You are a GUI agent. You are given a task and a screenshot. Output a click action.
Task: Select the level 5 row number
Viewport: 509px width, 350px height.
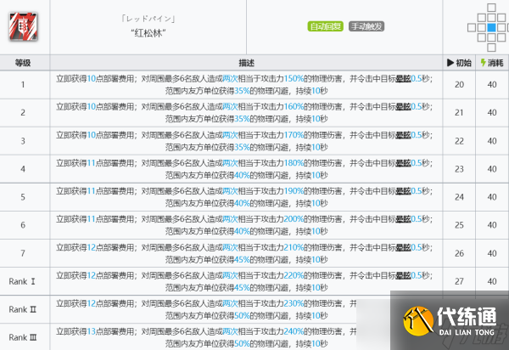(x=23, y=197)
